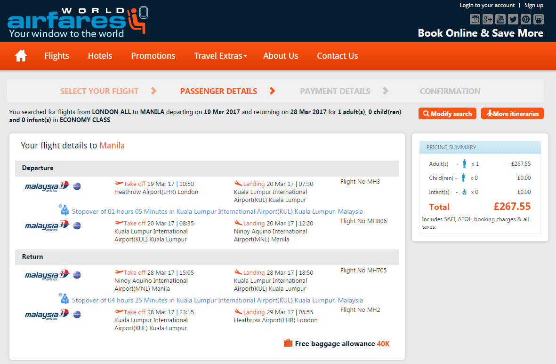556x364 pixels.
Task: Open the Google Plus icon
Action: point(488,19)
